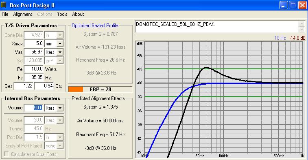The width and height of the screenshot is (308, 160).
Task: Click the Box-Port Design II app icon
Action: tap(4, 5)
